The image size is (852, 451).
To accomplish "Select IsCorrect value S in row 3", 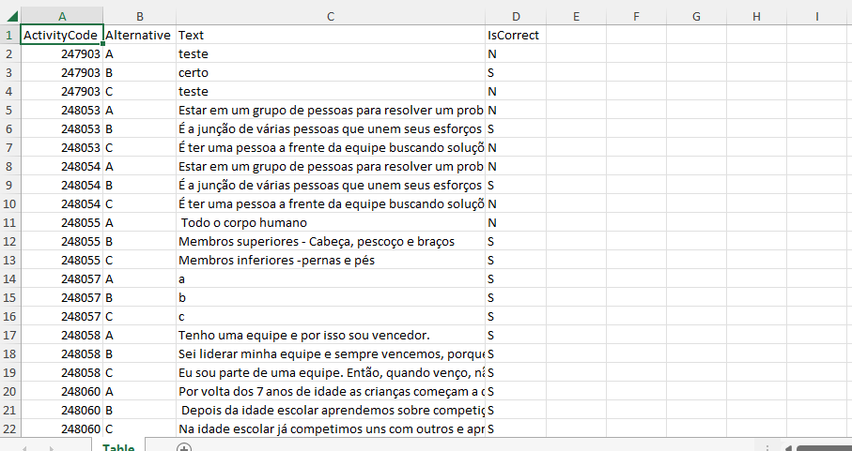I will (x=516, y=72).
